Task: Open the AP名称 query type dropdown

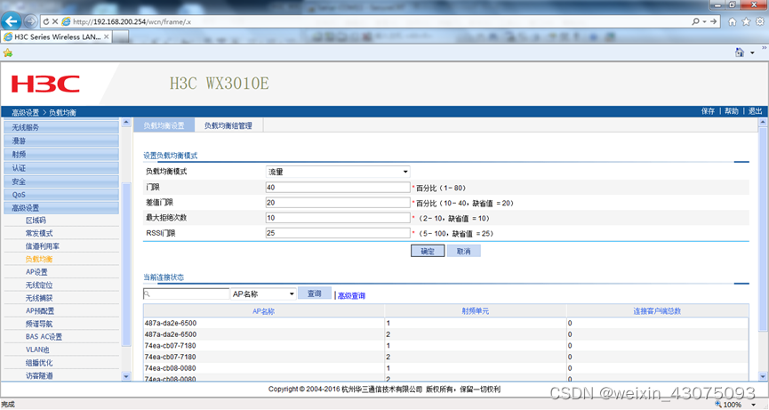Action: coord(263,293)
